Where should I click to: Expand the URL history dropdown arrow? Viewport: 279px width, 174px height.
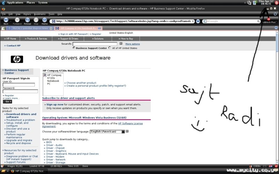[193, 21]
